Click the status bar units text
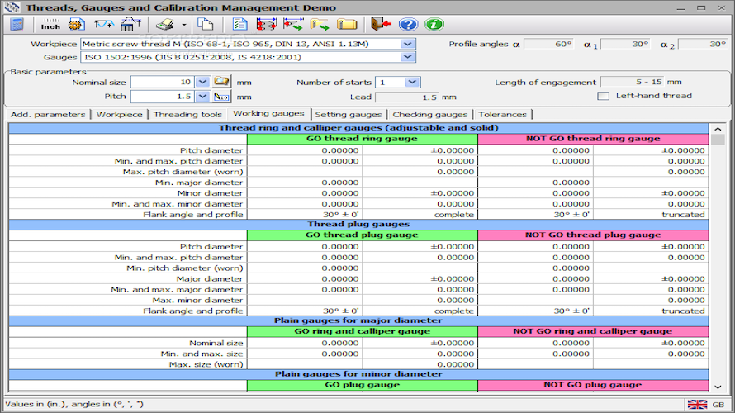Image resolution: width=735 pixels, height=413 pixels. 74,404
